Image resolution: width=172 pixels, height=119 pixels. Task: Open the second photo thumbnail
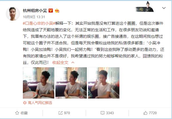coord(71,83)
